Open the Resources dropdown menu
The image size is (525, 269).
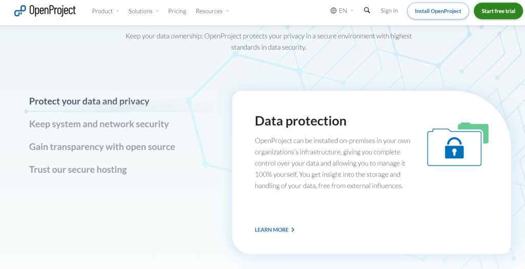212,11
